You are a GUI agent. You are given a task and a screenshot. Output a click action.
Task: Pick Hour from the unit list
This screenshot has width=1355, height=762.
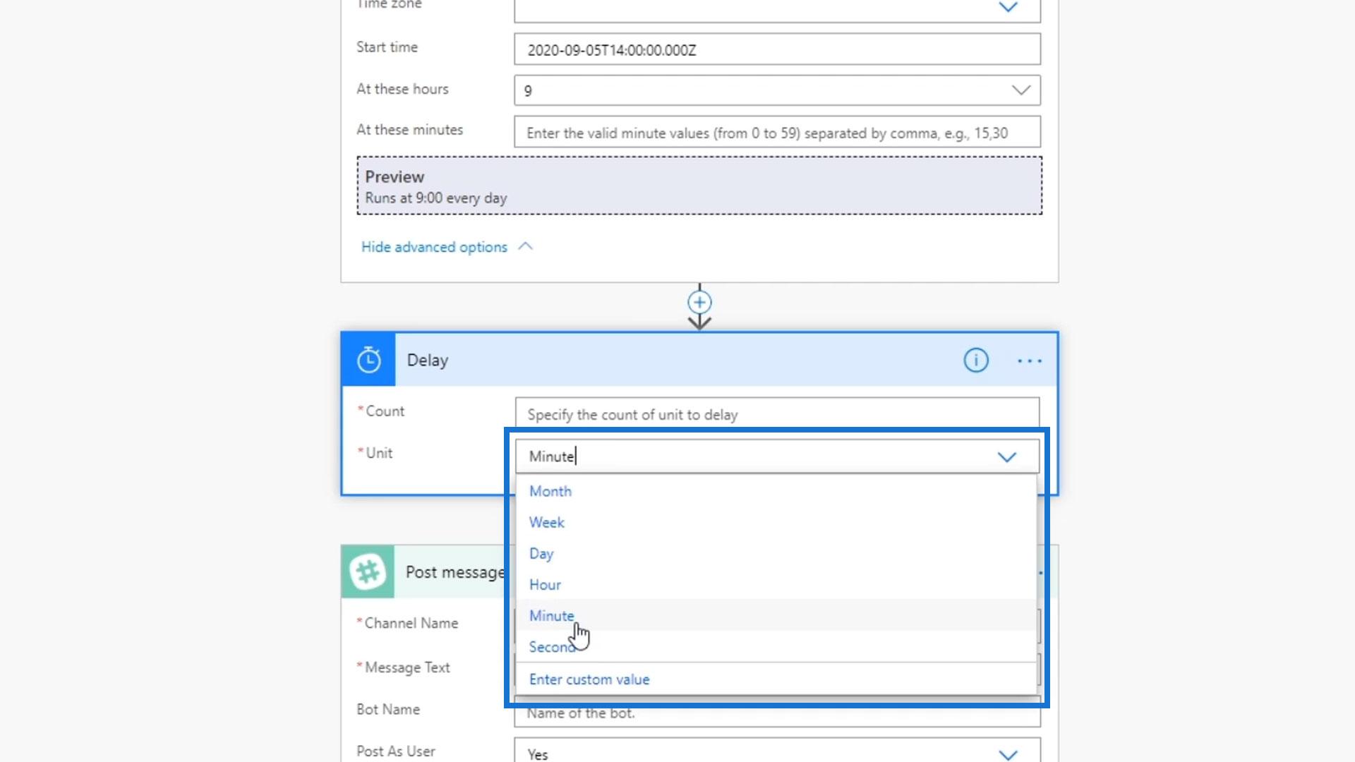click(x=545, y=584)
